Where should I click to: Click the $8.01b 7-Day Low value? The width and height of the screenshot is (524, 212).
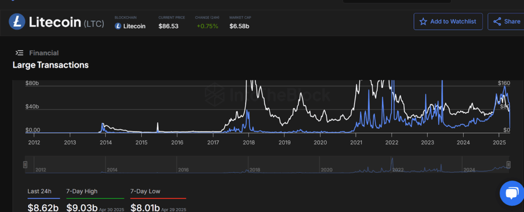(x=145, y=208)
